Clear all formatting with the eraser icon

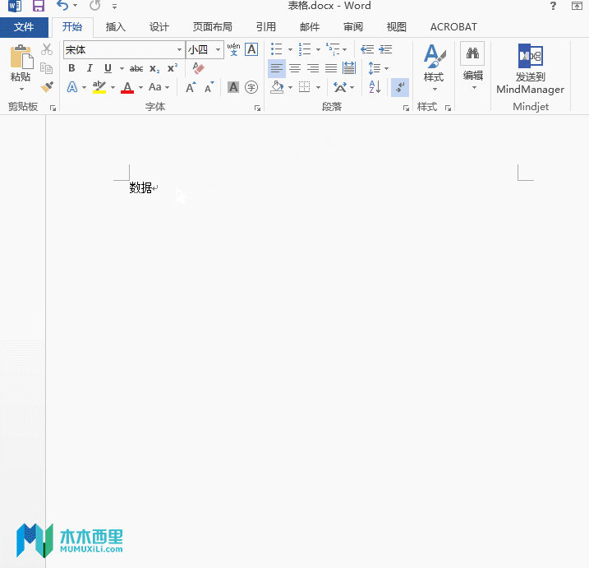198,68
